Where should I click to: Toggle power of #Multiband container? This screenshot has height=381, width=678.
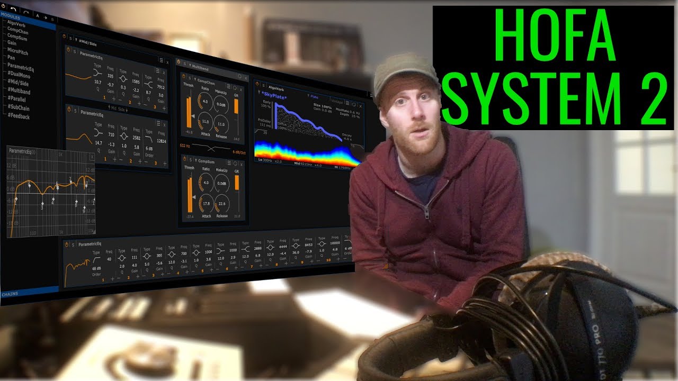pyautogui.click(x=179, y=61)
